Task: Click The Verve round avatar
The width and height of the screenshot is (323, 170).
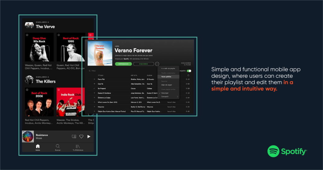Action: [29, 25]
